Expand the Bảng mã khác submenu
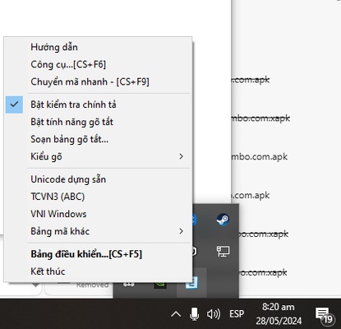The width and height of the screenshot is (341, 329). 98,231
